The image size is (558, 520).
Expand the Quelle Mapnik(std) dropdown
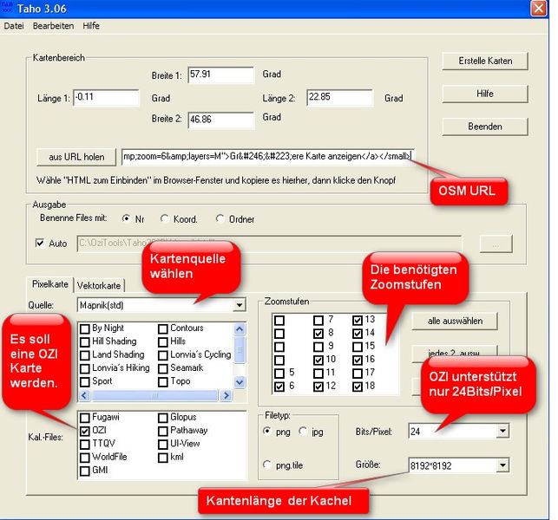(239, 305)
